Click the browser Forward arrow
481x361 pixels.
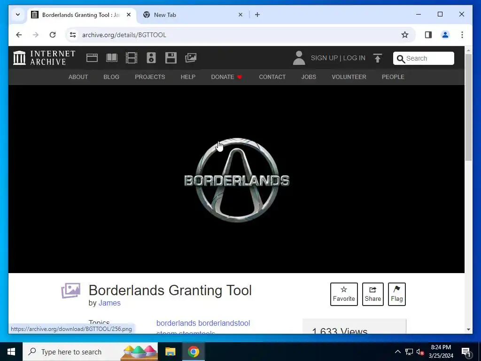pos(36,35)
